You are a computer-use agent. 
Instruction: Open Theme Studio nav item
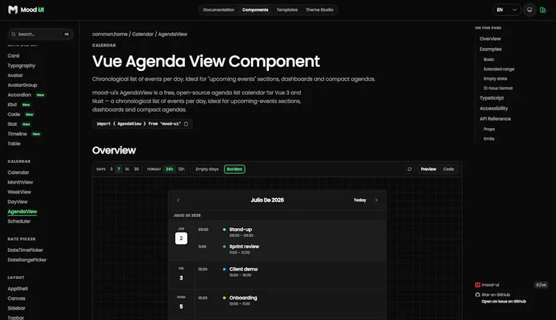(320, 10)
